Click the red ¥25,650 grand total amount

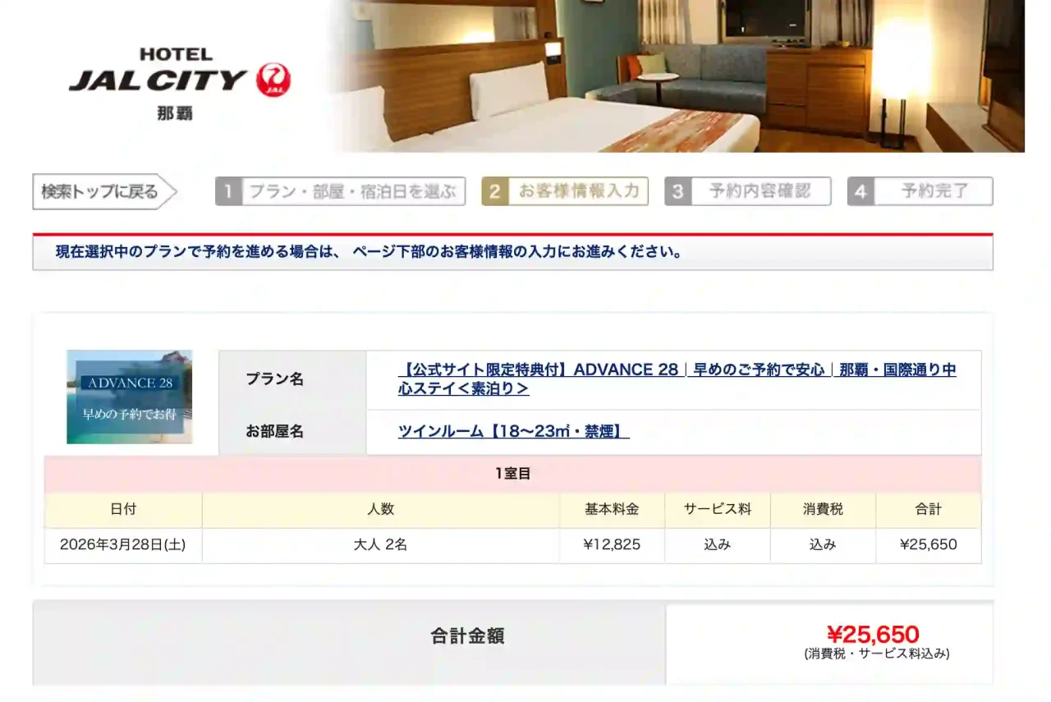tap(873, 634)
